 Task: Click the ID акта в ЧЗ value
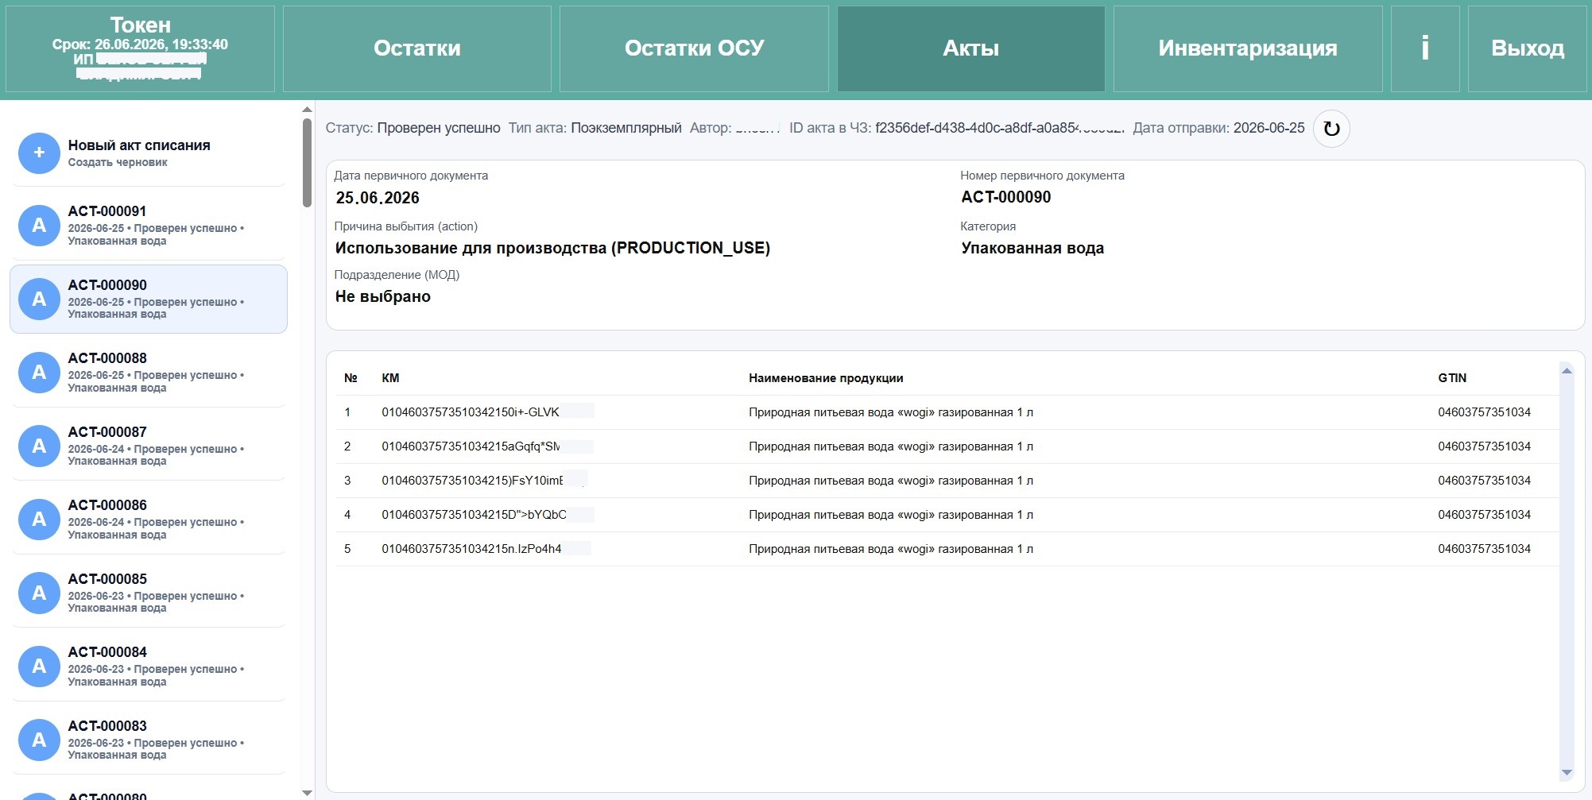(1000, 128)
